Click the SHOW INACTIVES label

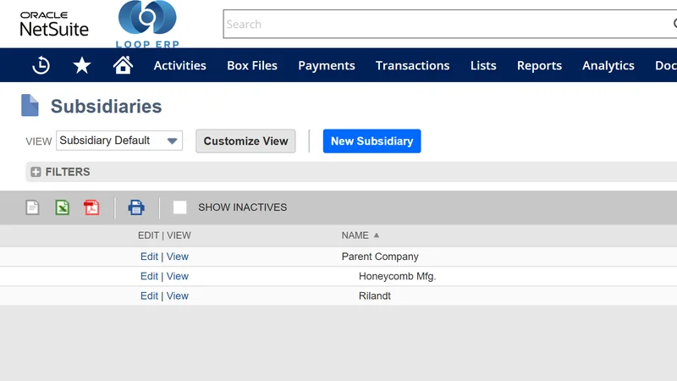[243, 207]
